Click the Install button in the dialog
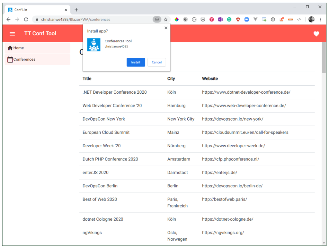 click(136, 62)
